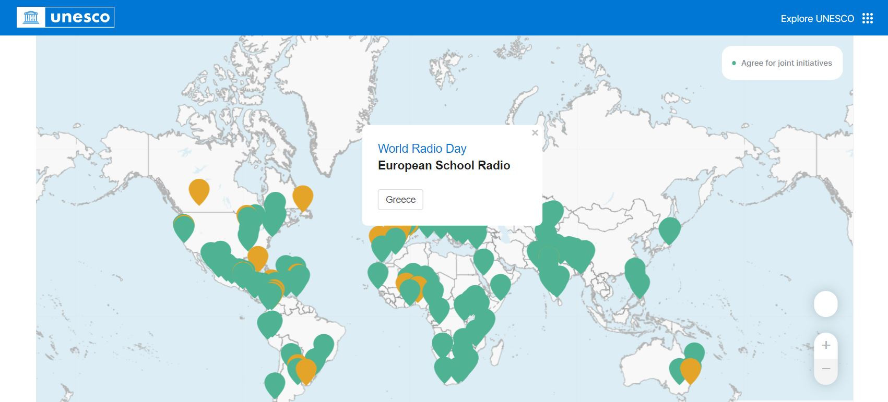Select the orange marker over Florida
888x402 pixels.
[257, 255]
